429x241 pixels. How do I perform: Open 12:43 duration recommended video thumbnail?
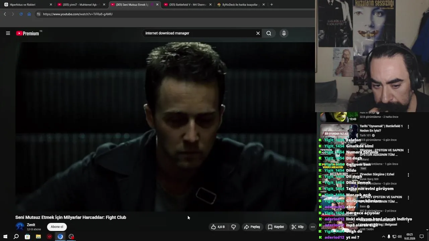click(x=339, y=117)
